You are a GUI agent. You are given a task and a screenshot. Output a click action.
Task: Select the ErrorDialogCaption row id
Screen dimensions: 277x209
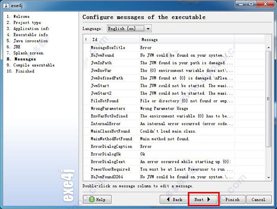pos(111,147)
